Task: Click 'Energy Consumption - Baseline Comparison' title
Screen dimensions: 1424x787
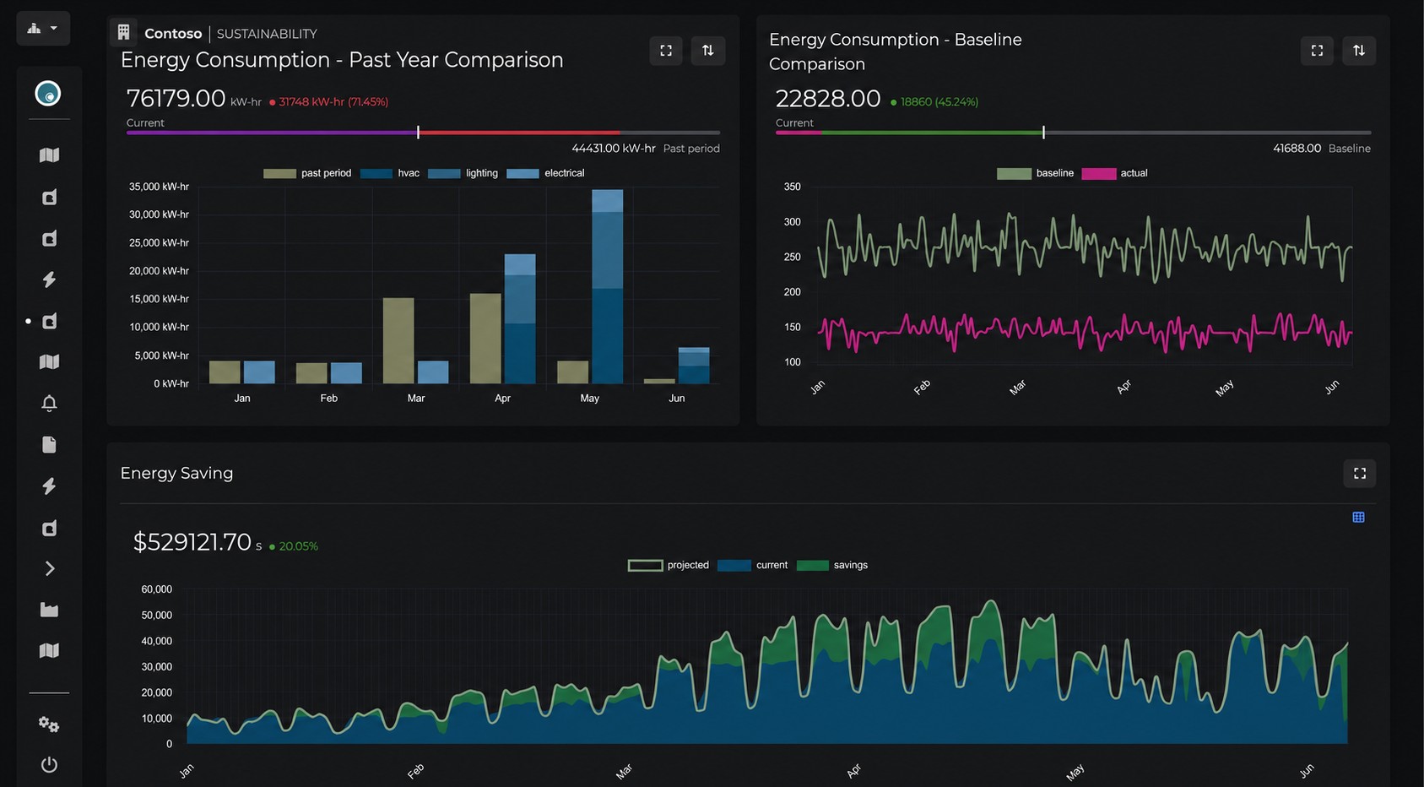Action: tap(896, 52)
